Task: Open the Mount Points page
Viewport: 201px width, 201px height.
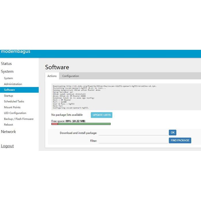Action: coord(12,107)
